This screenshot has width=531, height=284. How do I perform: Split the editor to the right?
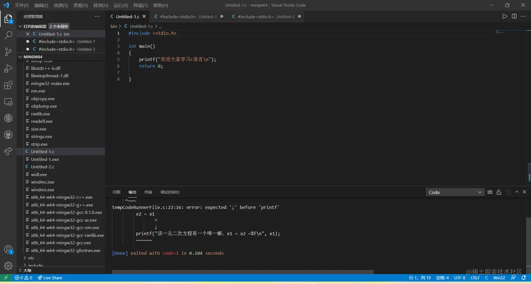[514, 16]
